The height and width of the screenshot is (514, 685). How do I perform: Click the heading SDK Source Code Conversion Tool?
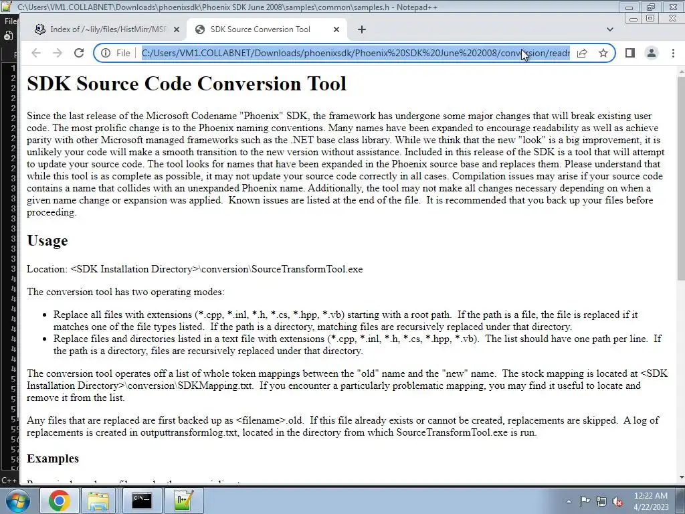[187, 84]
